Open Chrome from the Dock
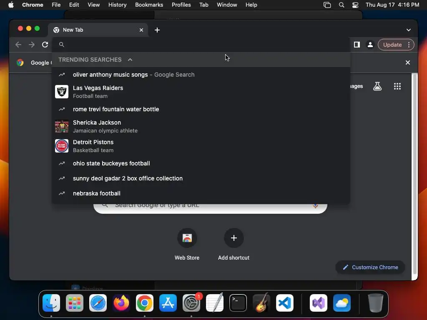This screenshot has height=320, width=427. pos(145,303)
